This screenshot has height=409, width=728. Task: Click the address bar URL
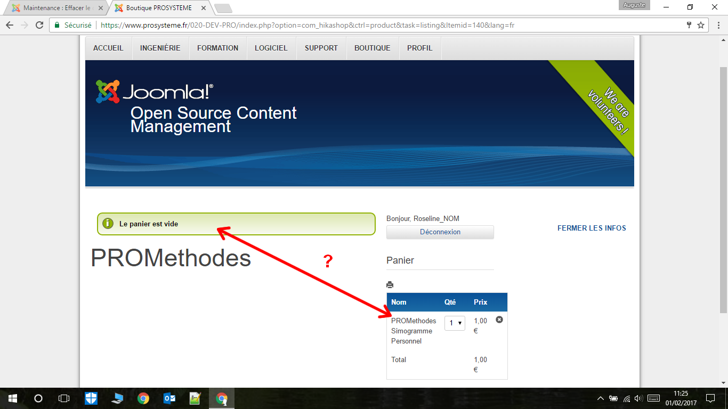coord(308,25)
